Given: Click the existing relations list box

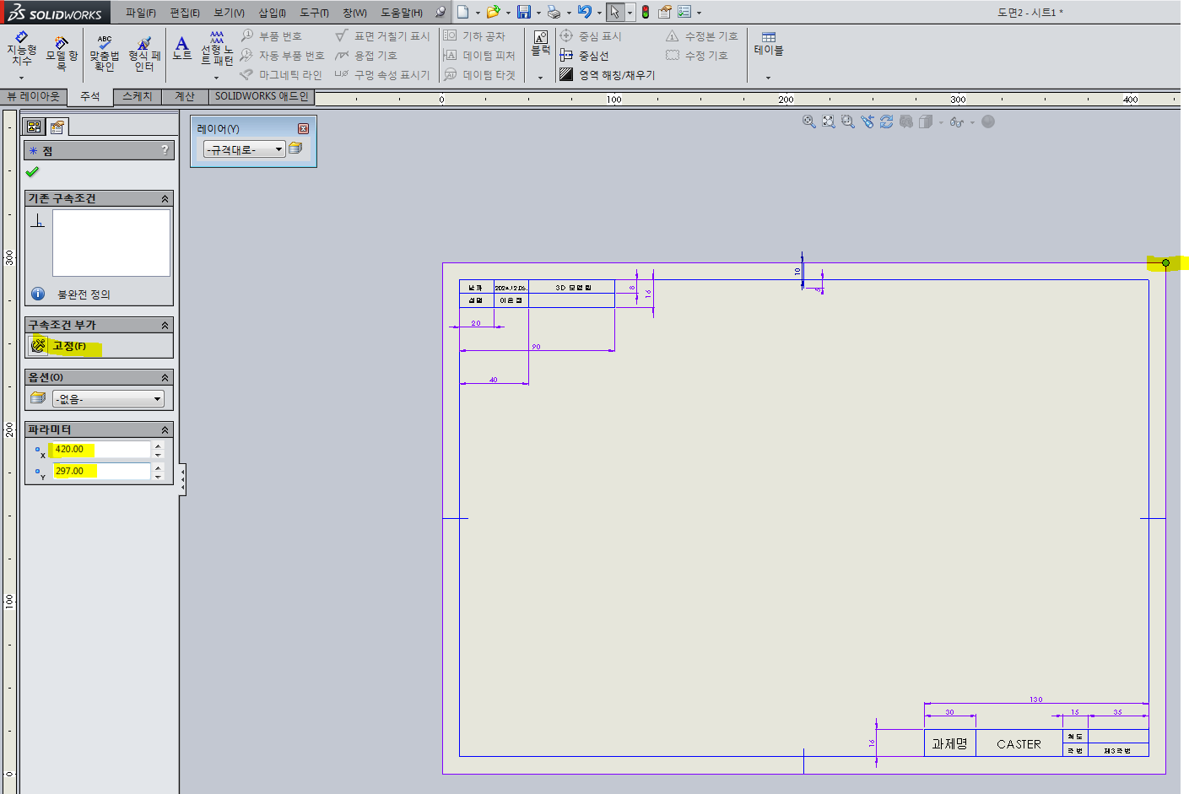Looking at the screenshot, I should [111, 243].
